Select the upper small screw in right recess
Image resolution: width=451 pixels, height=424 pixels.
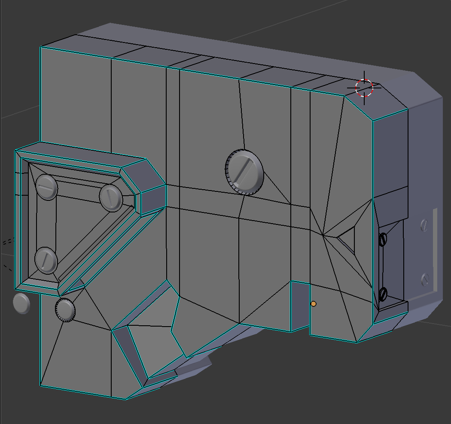(383, 239)
